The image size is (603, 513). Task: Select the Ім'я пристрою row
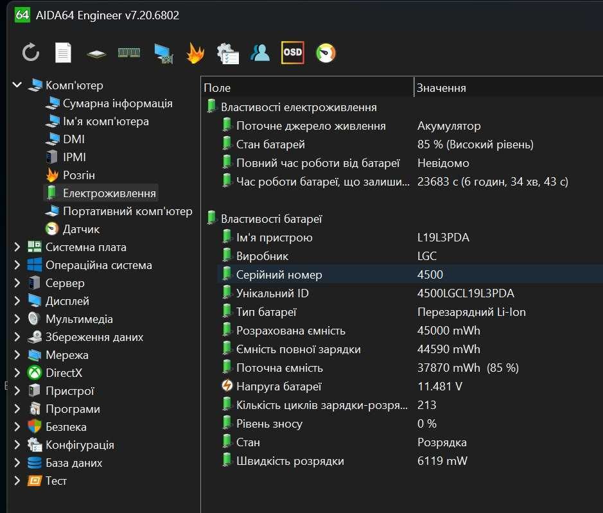pyautogui.click(x=410, y=238)
